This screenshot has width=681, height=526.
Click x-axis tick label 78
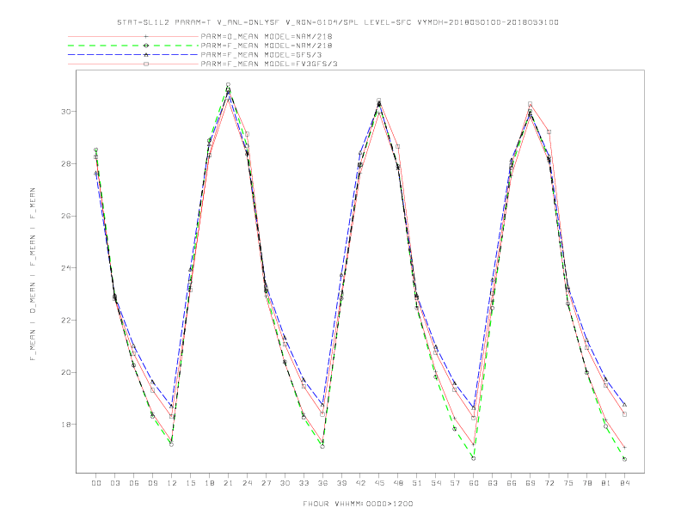click(x=586, y=483)
